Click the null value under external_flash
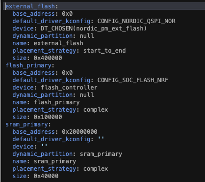Image resolution: width=205 pixels, height=182 pixels. (x=87, y=36)
